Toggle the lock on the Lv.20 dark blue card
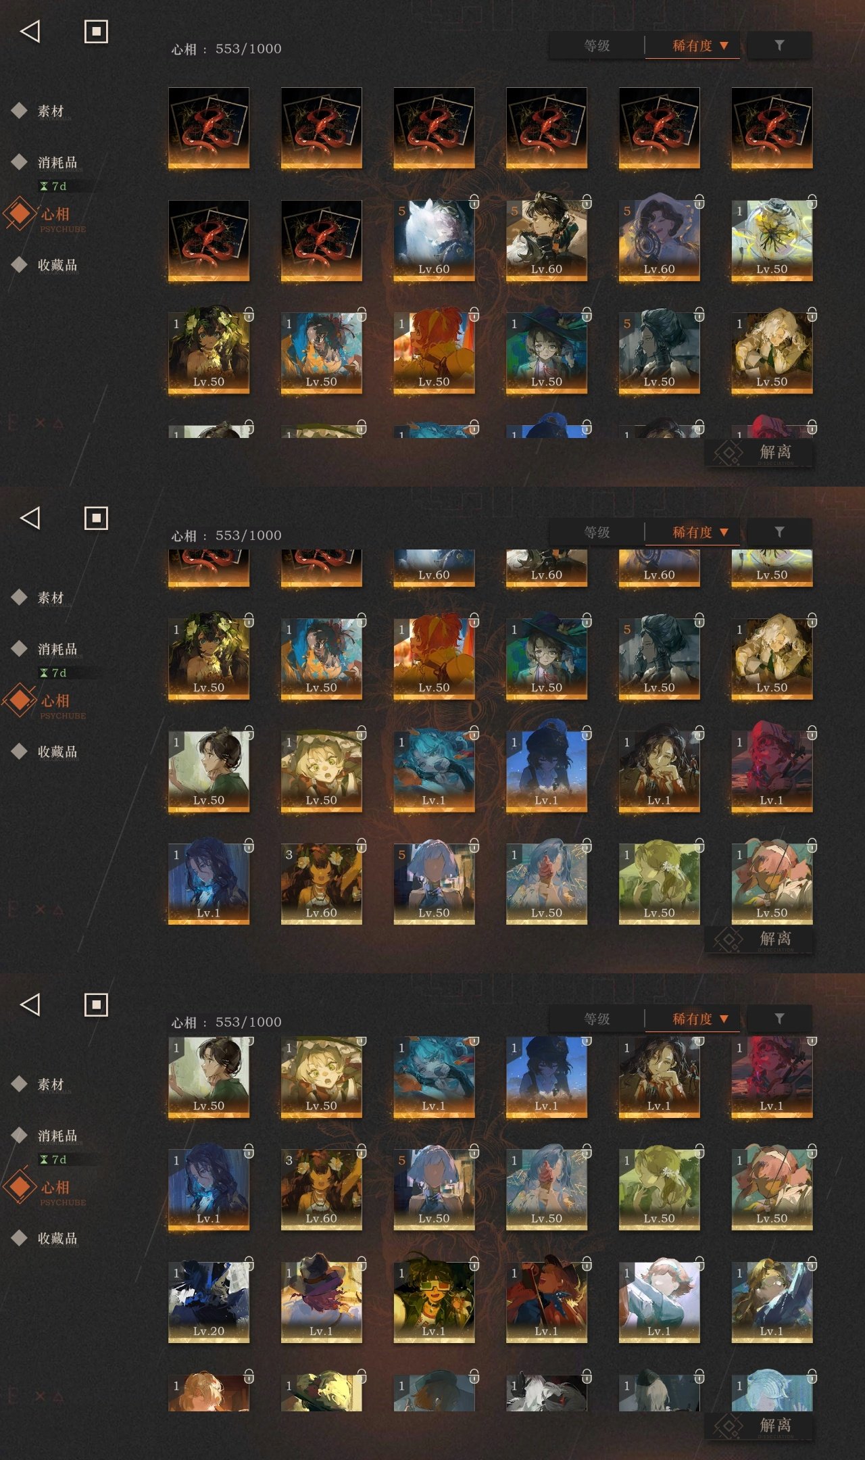 249,1263
